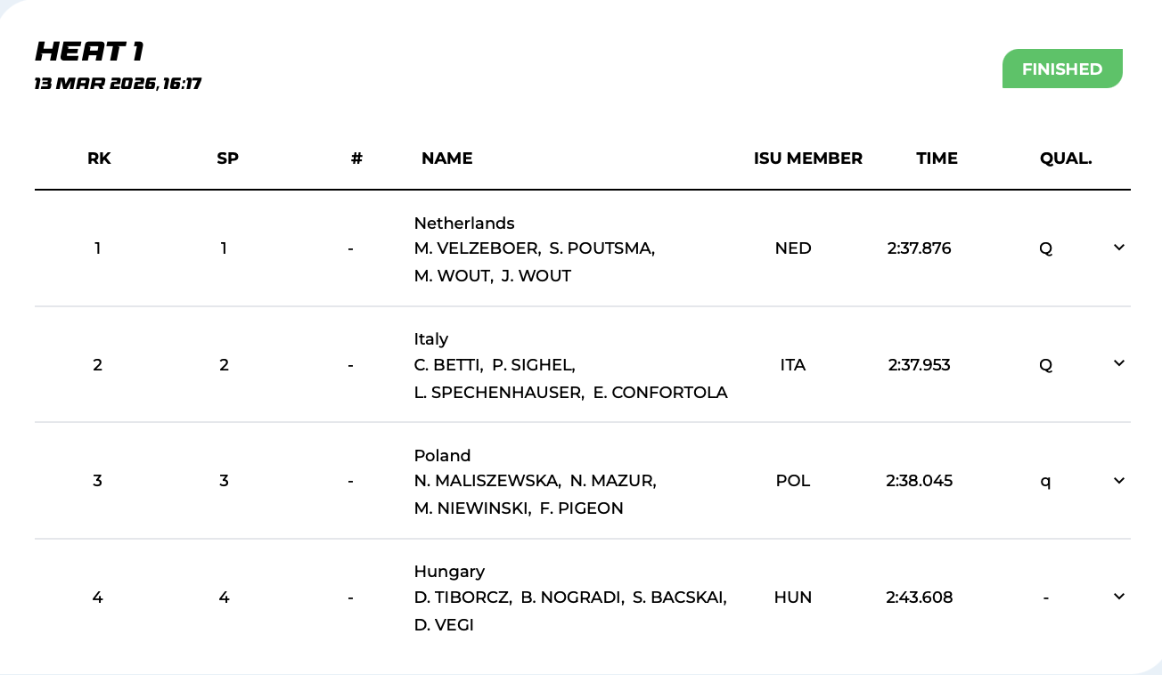Click the NED member code
Viewport: 1162px width, 675px height.
click(793, 248)
